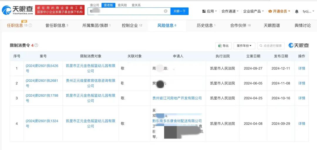Switch to the 查公司 search tab
This screenshot has height=150, width=317.
95,5
